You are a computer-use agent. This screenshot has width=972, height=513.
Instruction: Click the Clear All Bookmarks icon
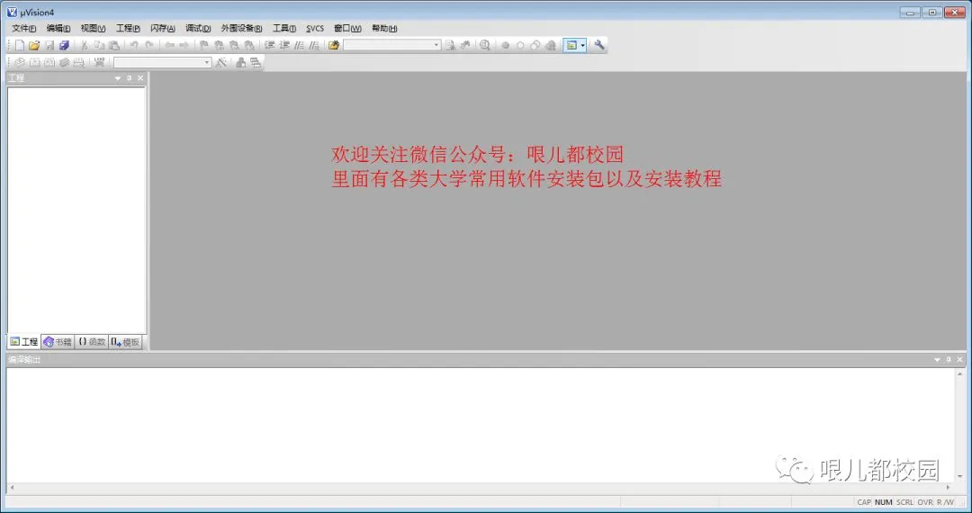pyautogui.click(x=248, y=45)
